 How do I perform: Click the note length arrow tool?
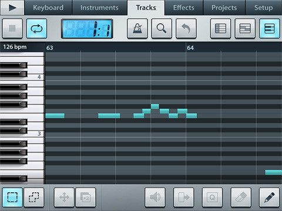coord(184,198)
